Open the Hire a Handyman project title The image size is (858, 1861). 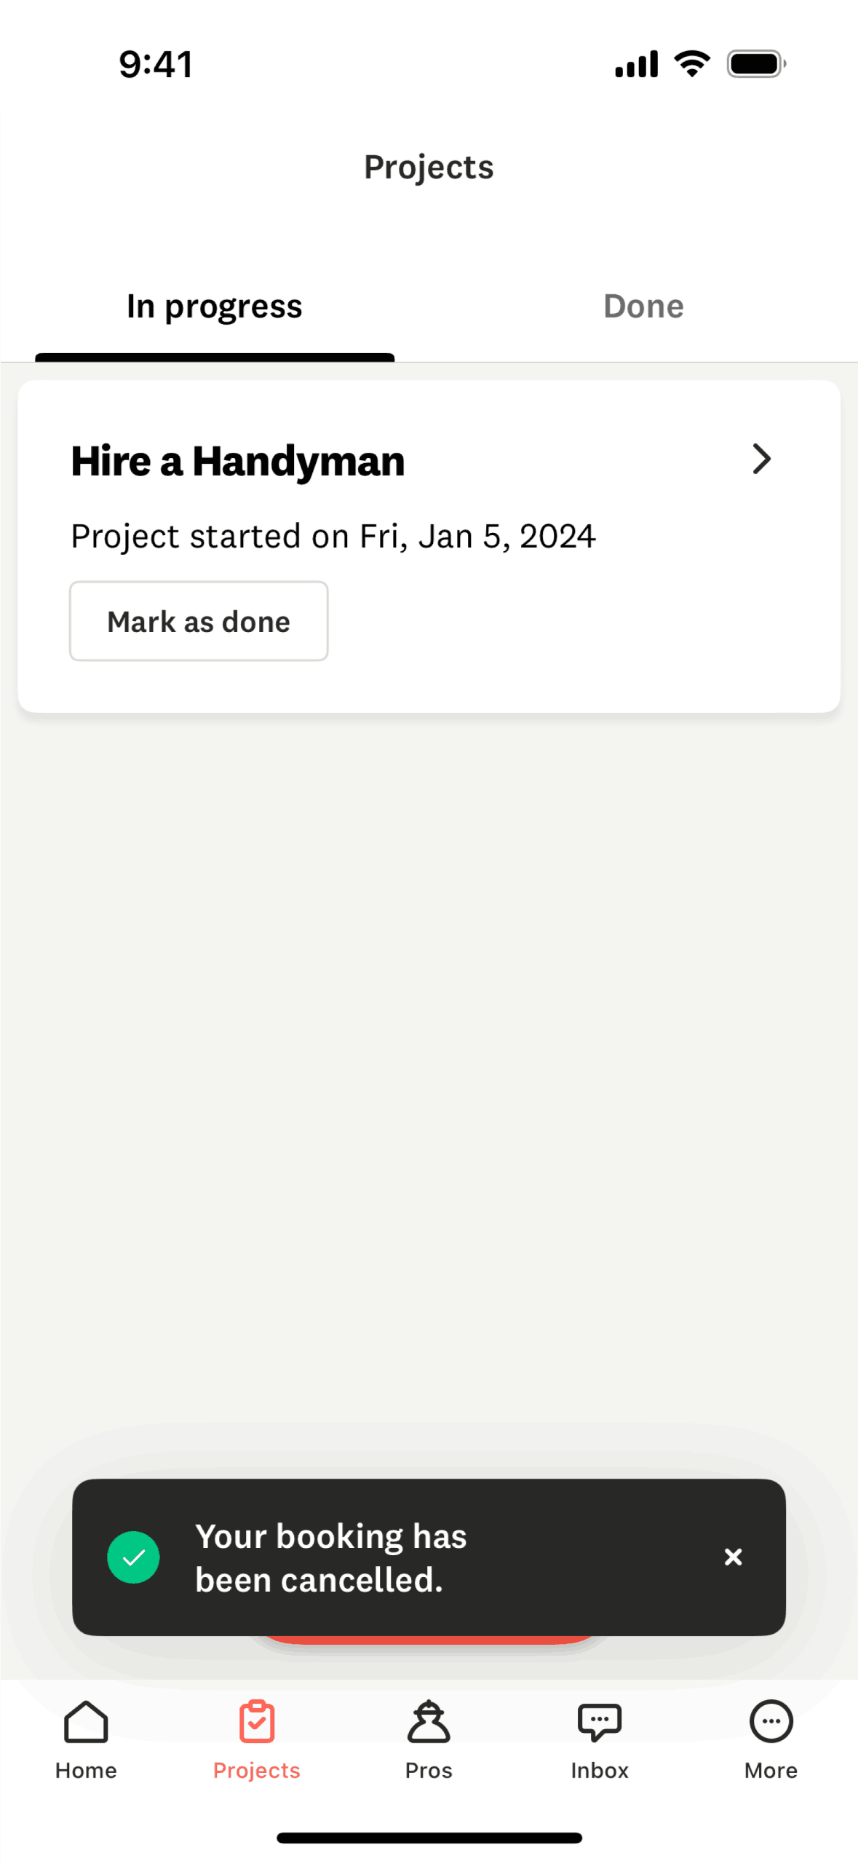[238, 462]
